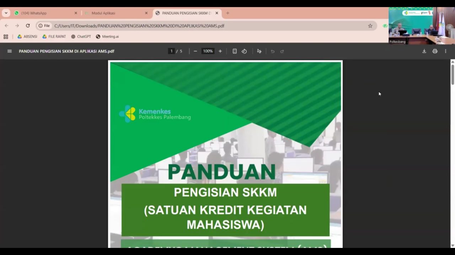The image size is (455, 255).
Task: Open the browser apps grid icon
Action: pyautogui.click(x=6, y=36)
